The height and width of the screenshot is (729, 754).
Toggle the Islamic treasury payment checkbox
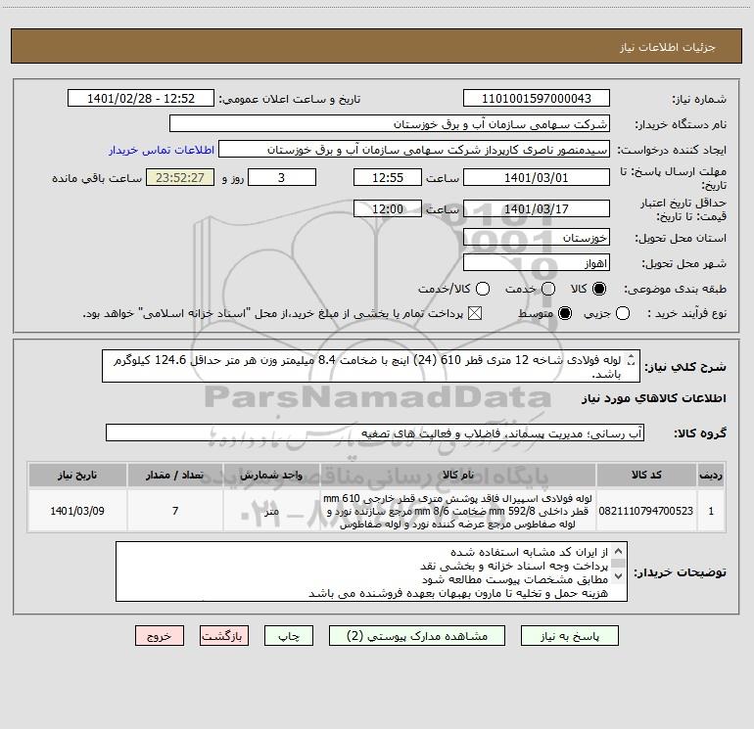click(475, 314)
